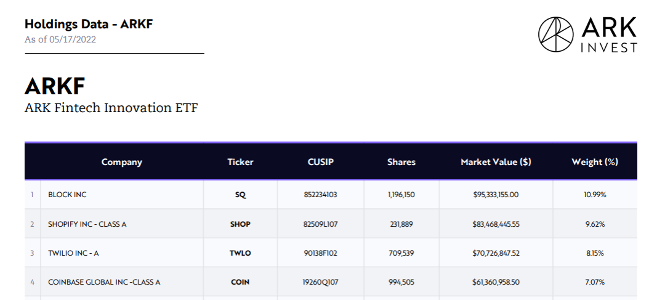This screenshot has width=665, height=300.
Task: Select the BLOCK INC company cell
Action: (68, 195)
